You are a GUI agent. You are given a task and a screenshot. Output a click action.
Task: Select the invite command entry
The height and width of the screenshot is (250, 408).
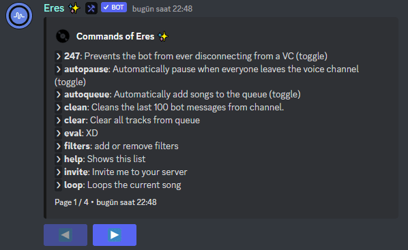(x=121, y=172)
